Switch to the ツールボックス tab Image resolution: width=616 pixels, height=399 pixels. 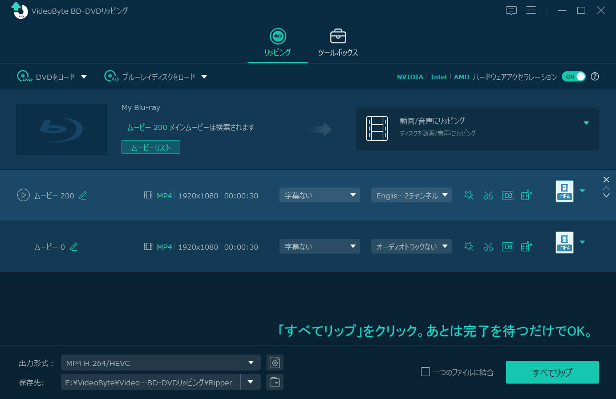coord(338,43)
